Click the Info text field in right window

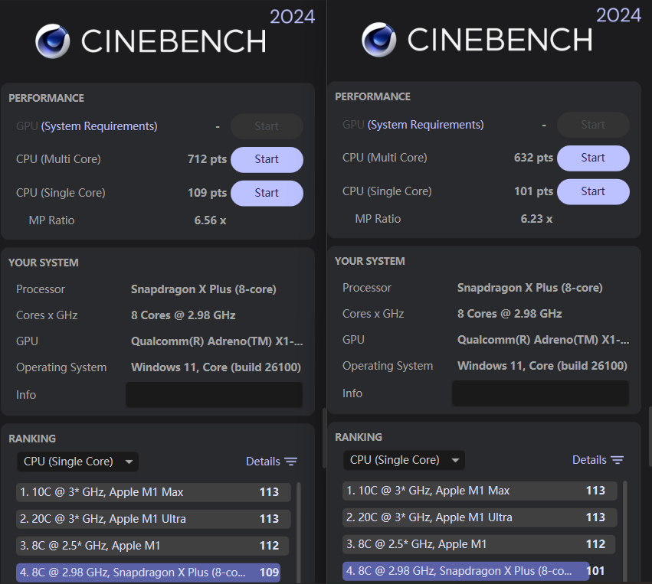coord(541,393)
